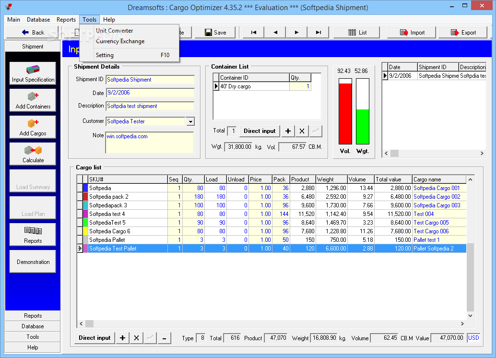Add cargo row with plus button
The image size is (496, 358).
(122, 338)
